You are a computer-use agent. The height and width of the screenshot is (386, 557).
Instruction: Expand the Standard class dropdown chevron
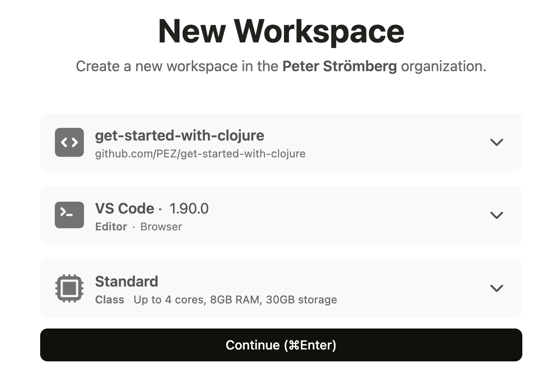click(496, 288)
